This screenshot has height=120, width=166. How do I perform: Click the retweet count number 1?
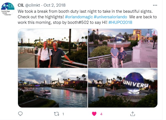pos(63,114)
